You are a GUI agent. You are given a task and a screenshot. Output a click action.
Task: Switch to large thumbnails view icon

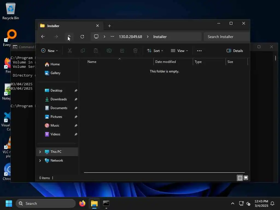[x=246, y=178]
